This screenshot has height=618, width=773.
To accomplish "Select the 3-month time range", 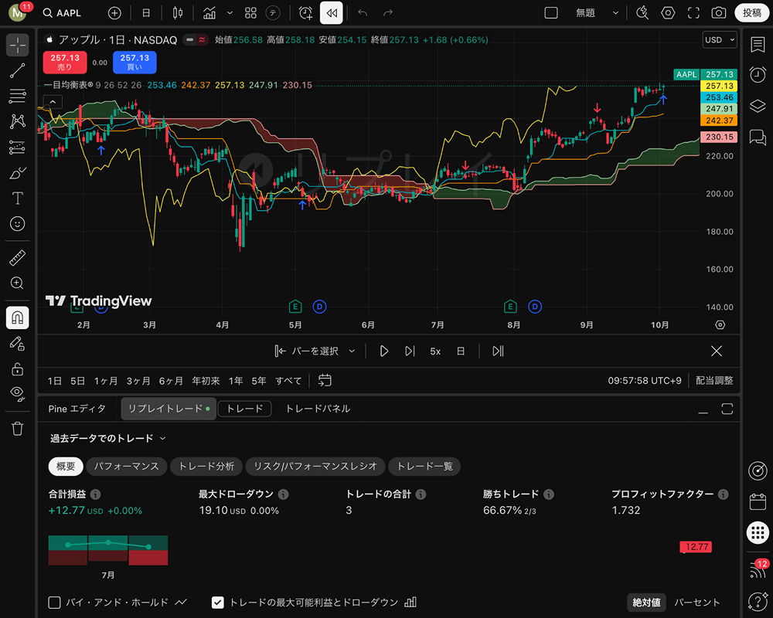I will coord(138,381).
